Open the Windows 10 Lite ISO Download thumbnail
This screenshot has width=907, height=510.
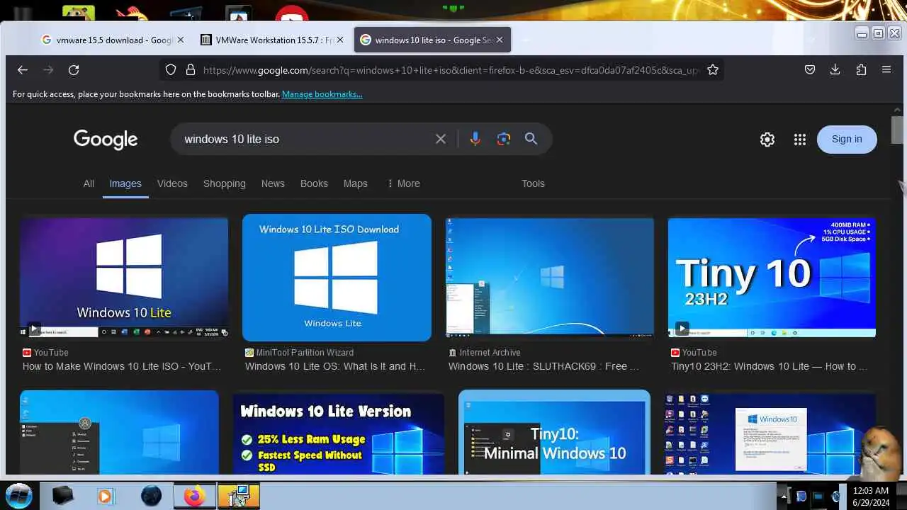pos(337,278)
